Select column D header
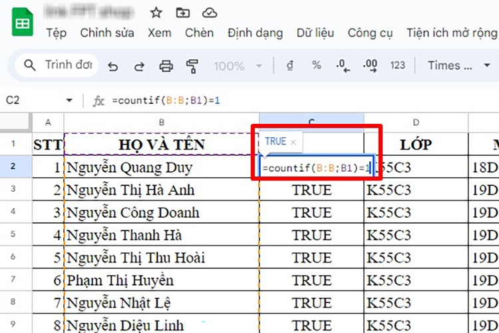 tap(416, 123)
